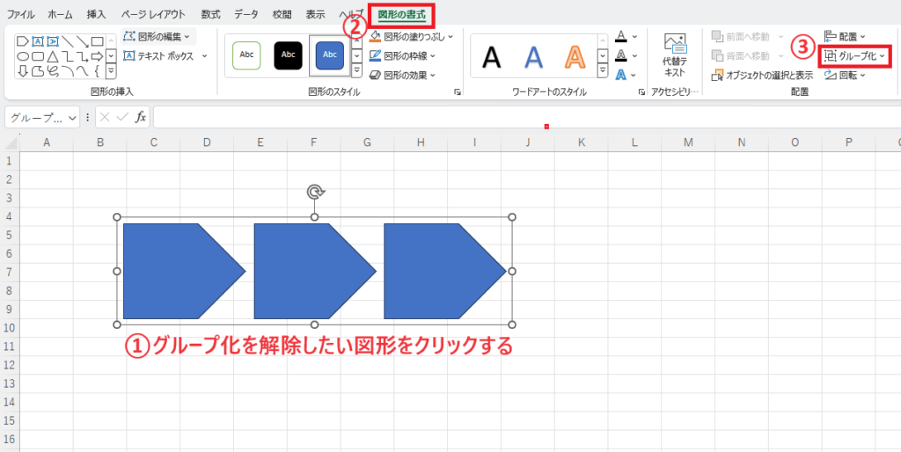This screenshot has width=901, height=452.
Task: Open the Name Box dropdown arrow
Action: (x=72, y=118)
